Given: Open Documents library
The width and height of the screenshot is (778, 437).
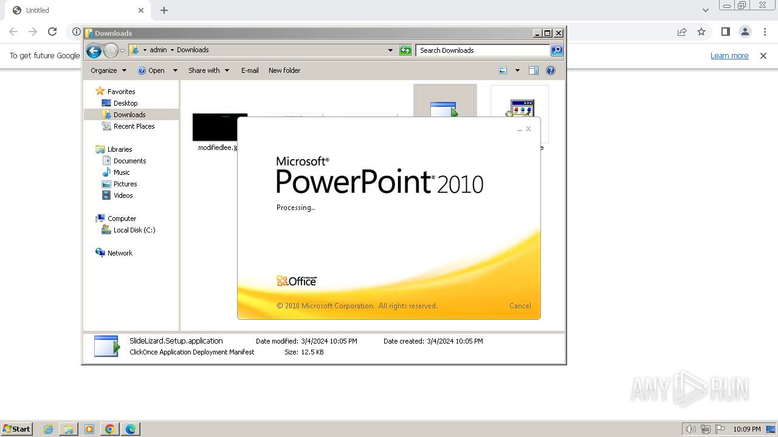Looking at the screenshot, I should pyautogui.click(x=129, y=161).
